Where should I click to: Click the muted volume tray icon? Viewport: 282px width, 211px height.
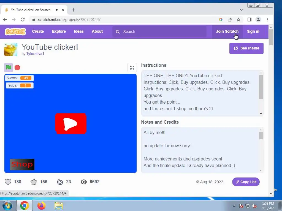tap(254, 206)
